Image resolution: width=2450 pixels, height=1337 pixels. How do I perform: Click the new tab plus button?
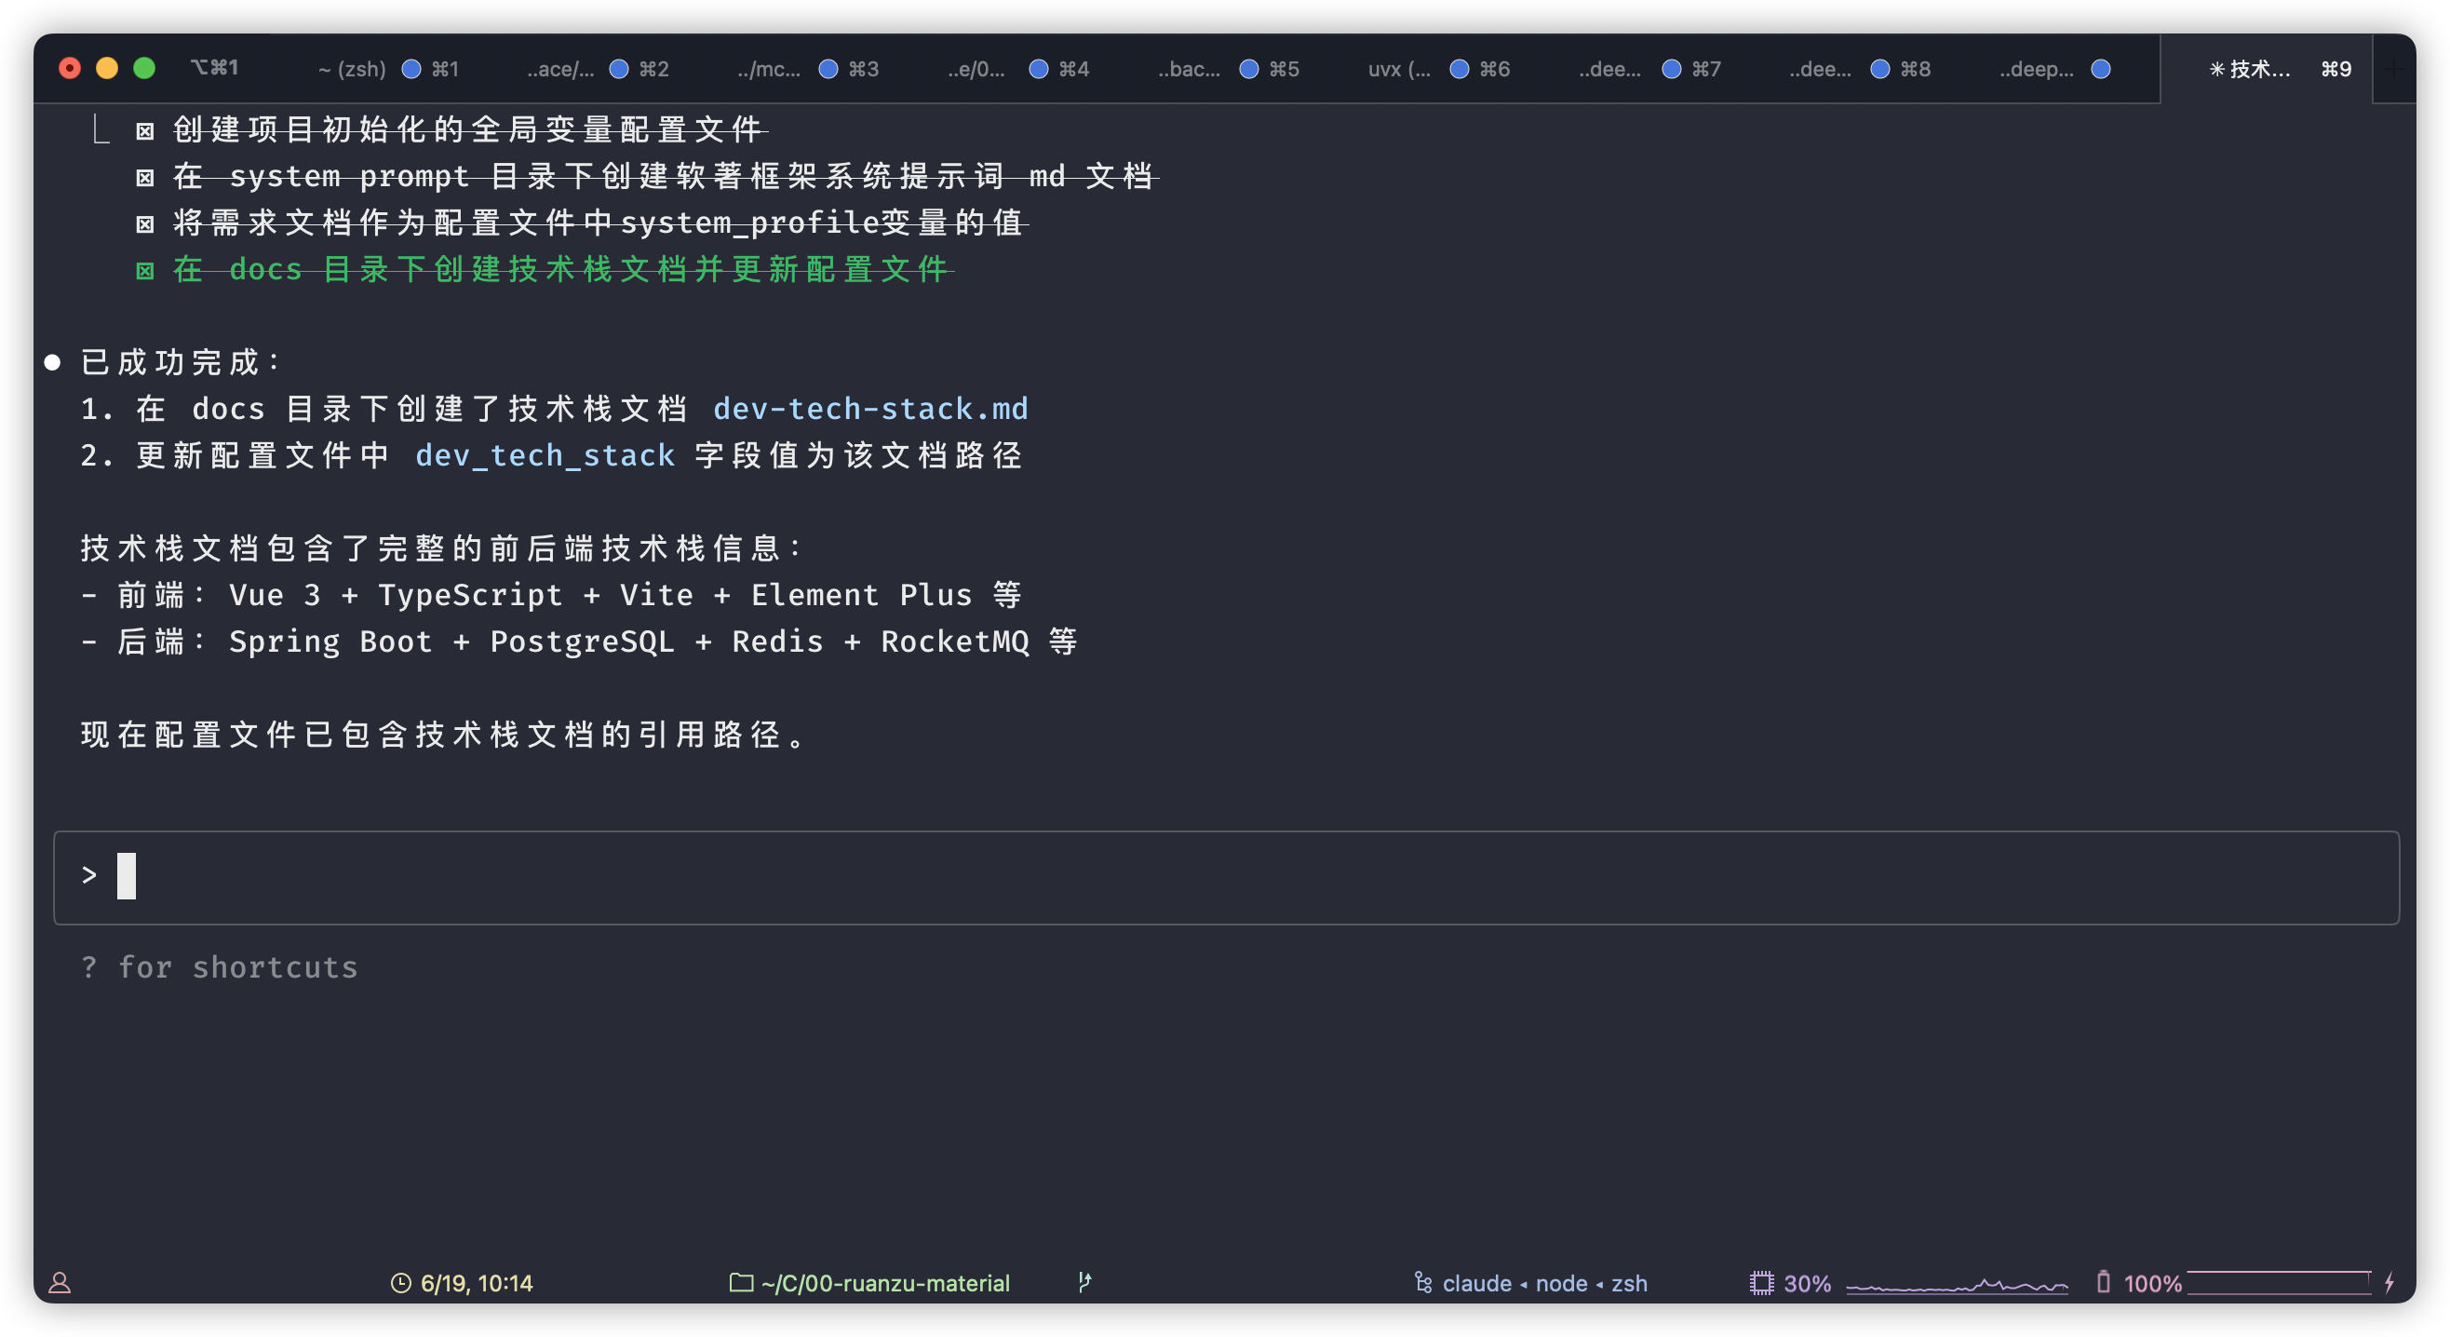pyautogui.click(x=2395, y=69)
